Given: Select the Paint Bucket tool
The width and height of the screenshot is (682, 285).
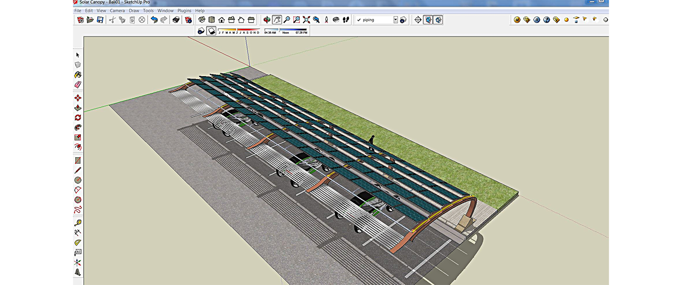Looking at the screenshot, I should point(78,75).
